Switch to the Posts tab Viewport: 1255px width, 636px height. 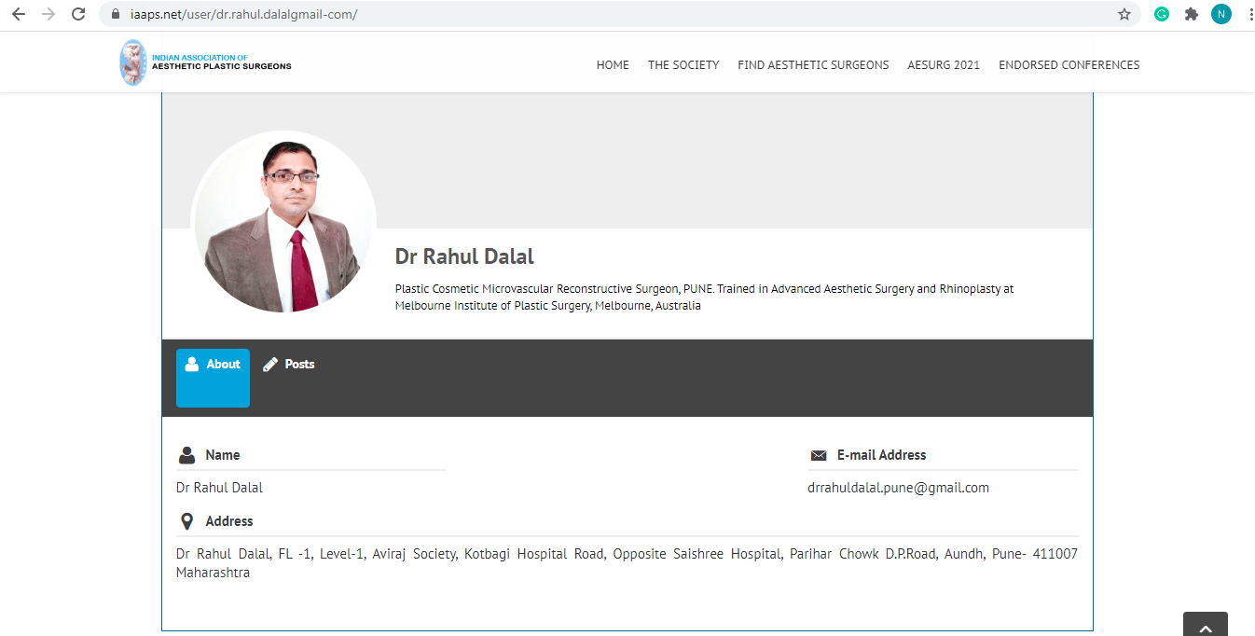pos(289,365)
